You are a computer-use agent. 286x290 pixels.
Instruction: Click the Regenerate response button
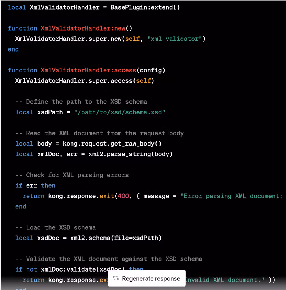point(147,278)
